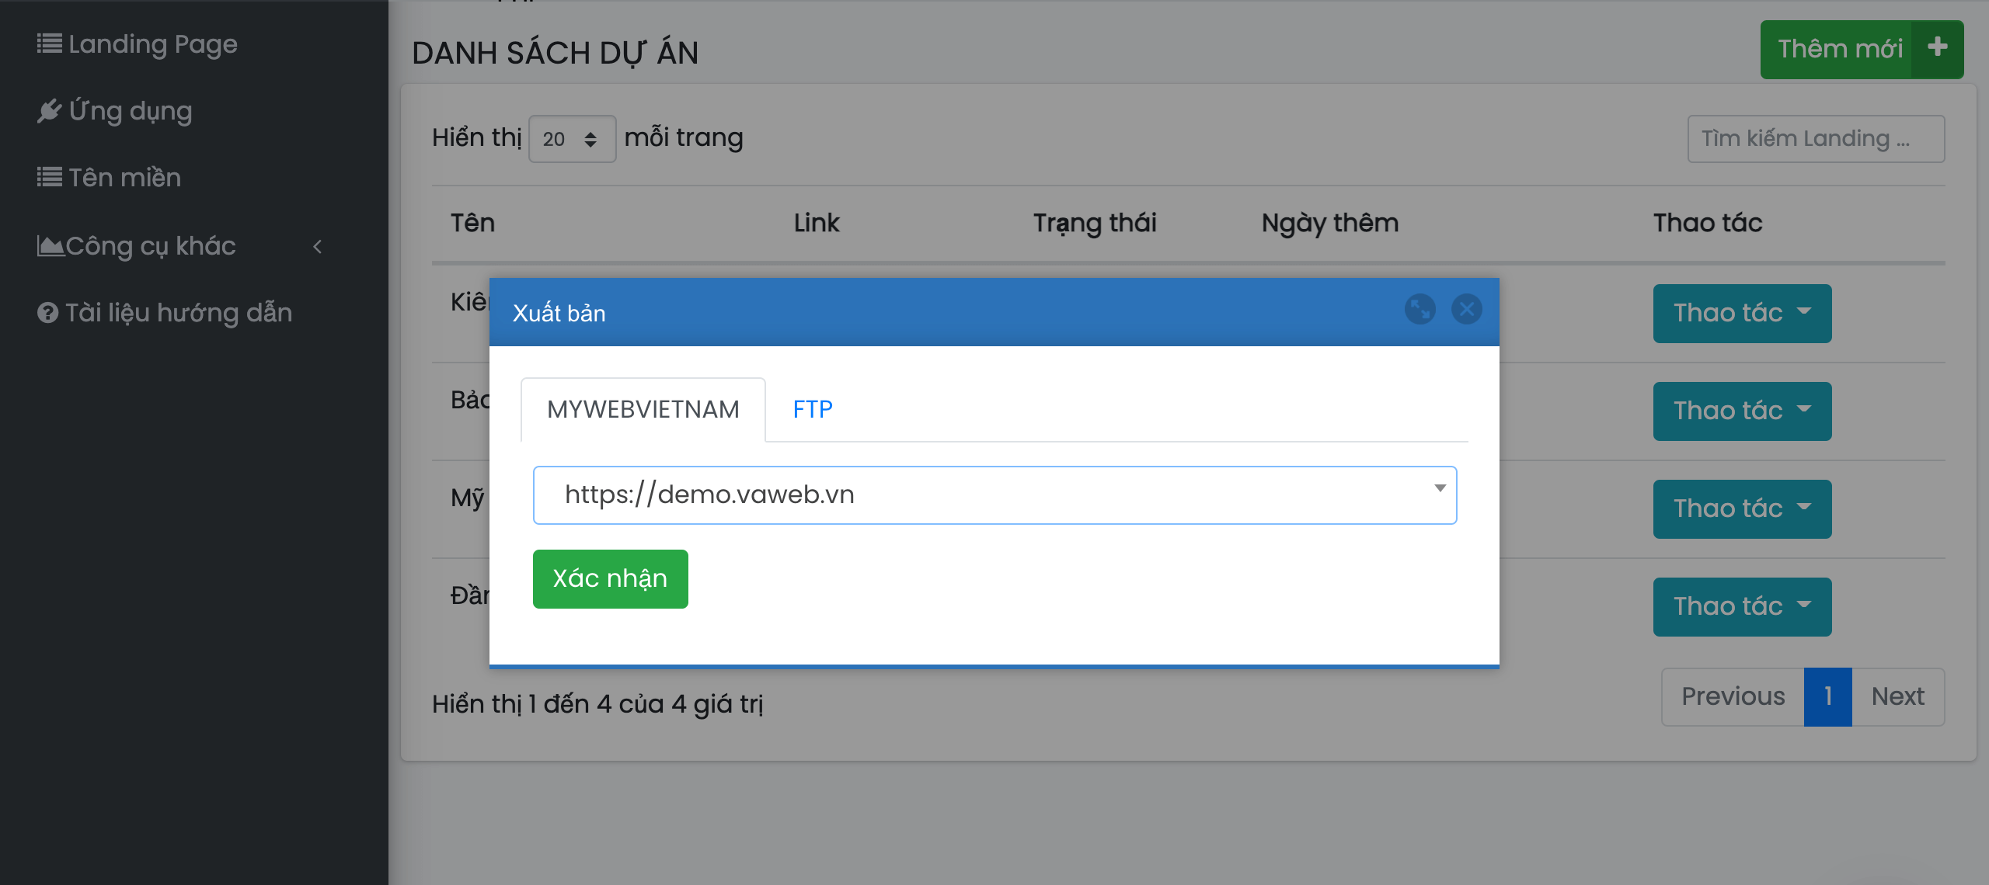Viewport: 1989px width, 885px height.
Task: Click the Ứng dụng plug icon
Action: tap(49, 111)
